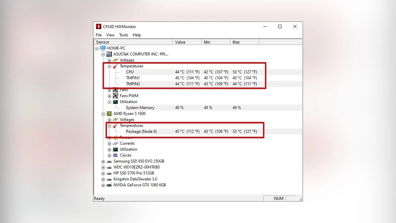Click the Clocks icon under AMD Ryzen
Image resolution: width=396 pixels, height=223 pixels.
(115, 155)
